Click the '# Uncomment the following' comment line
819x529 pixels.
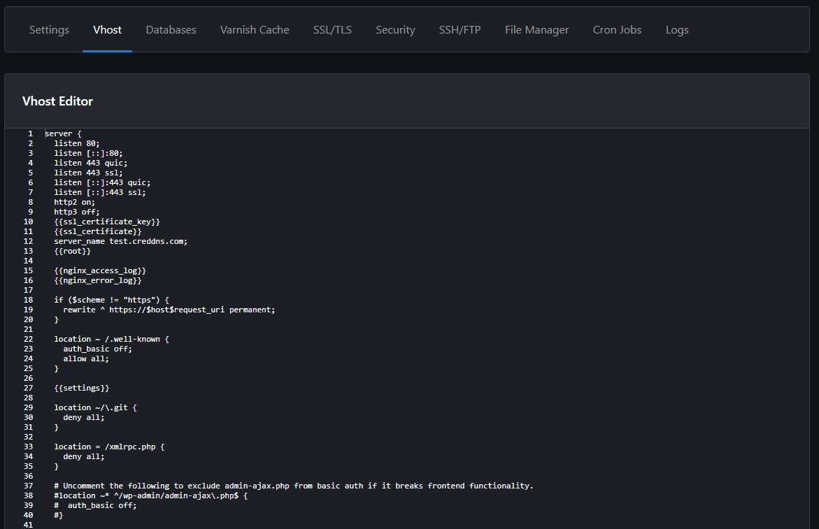tap(294, 486)
